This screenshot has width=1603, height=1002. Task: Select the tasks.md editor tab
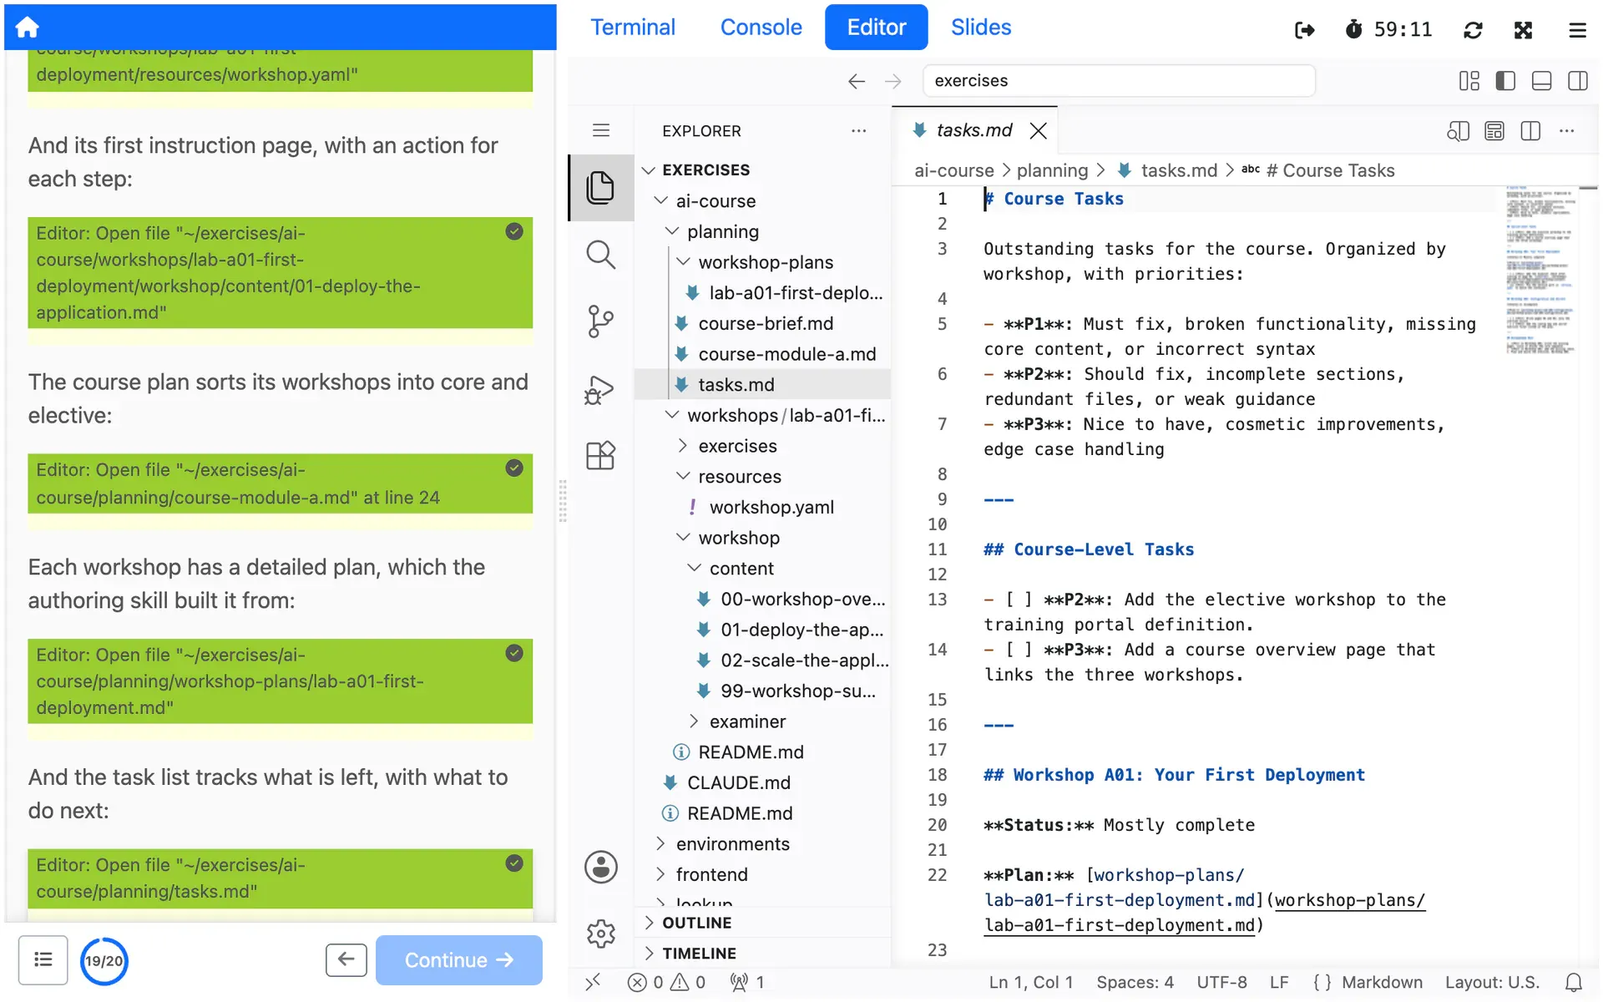click(973, 130)
